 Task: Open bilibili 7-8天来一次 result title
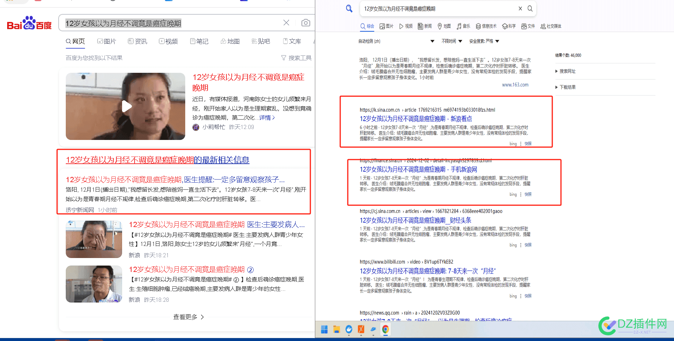[x=428, y=271]
